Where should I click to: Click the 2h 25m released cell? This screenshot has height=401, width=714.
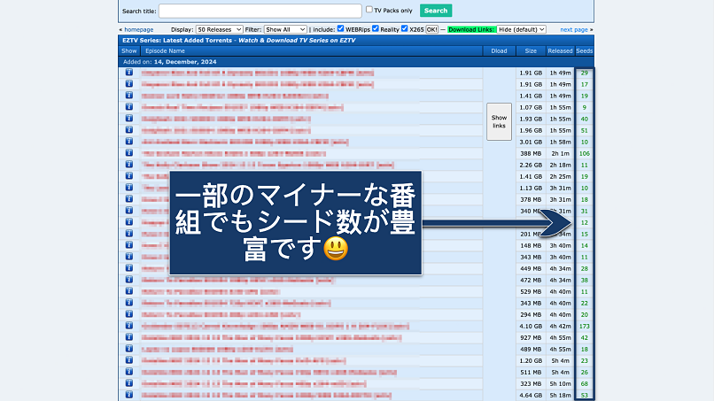point(560,177)
